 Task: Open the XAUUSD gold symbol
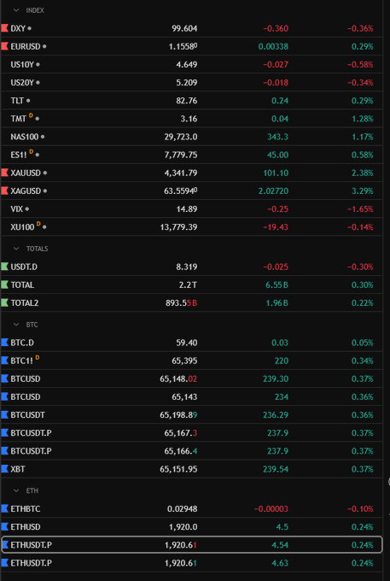26,173
